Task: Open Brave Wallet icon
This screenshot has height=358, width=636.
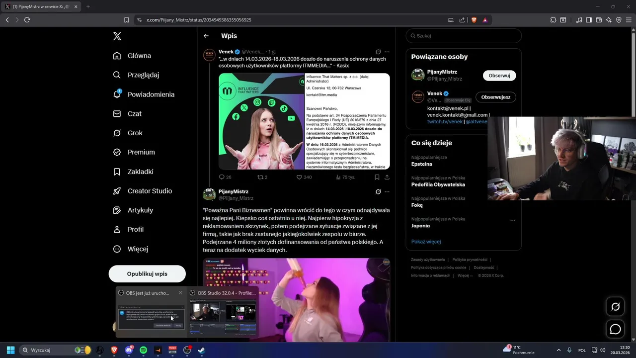Action: pyautogui.click(x=599, y=20)
